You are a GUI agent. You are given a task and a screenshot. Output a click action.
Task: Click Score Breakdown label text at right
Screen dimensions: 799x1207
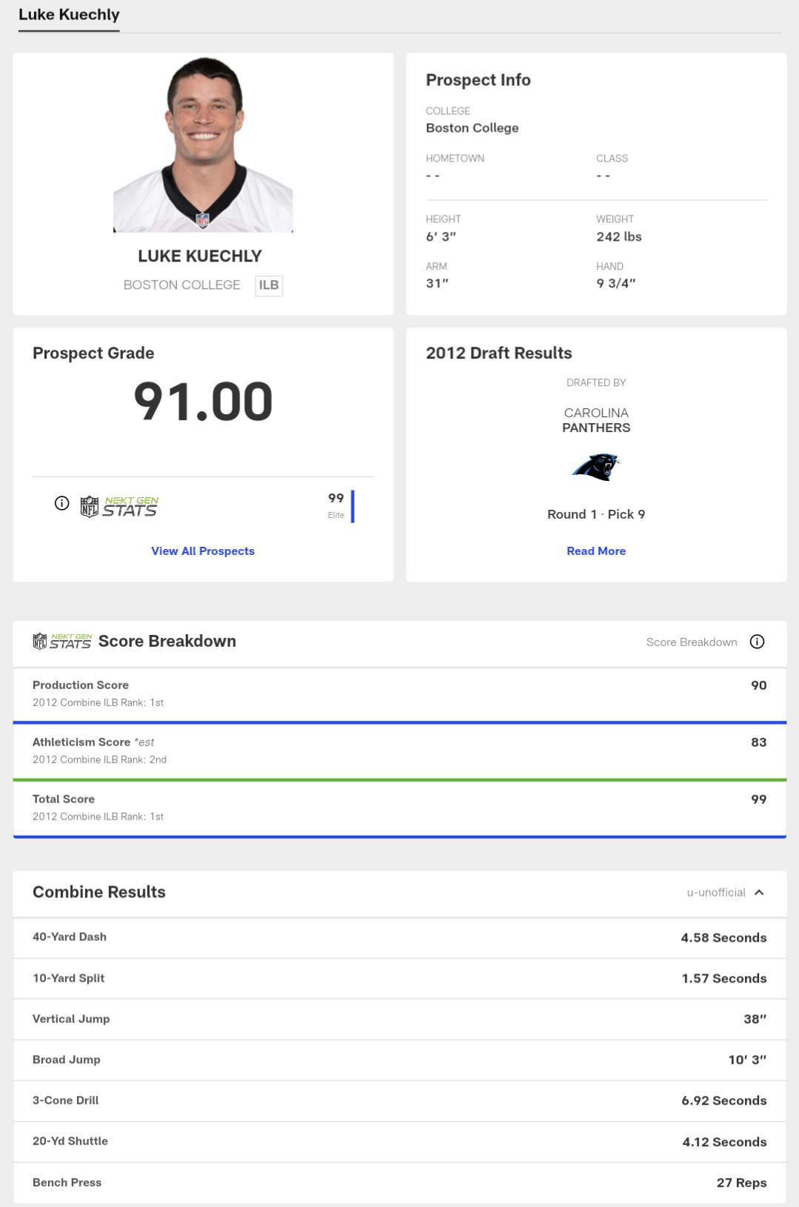(692, 642)
